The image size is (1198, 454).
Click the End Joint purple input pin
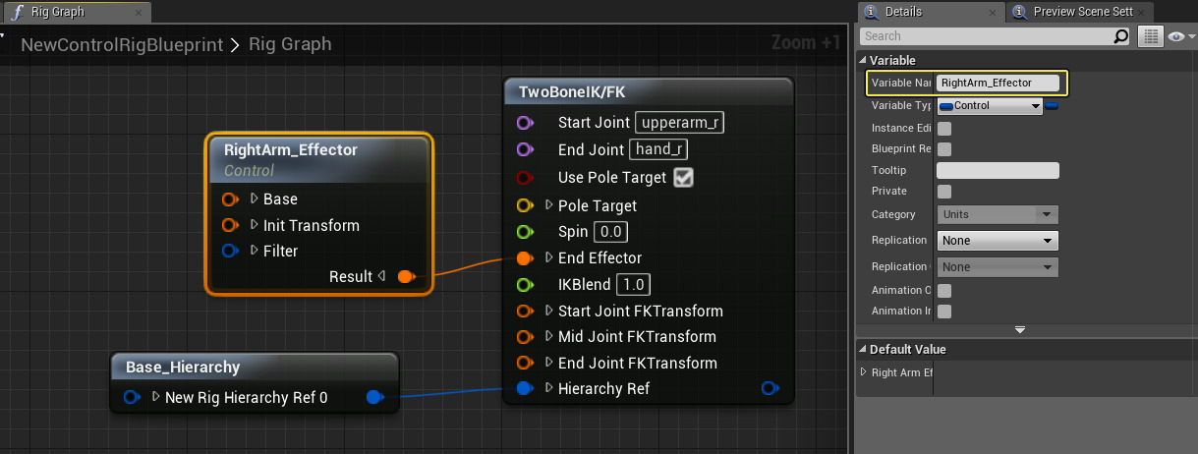[x=524, y=149]
